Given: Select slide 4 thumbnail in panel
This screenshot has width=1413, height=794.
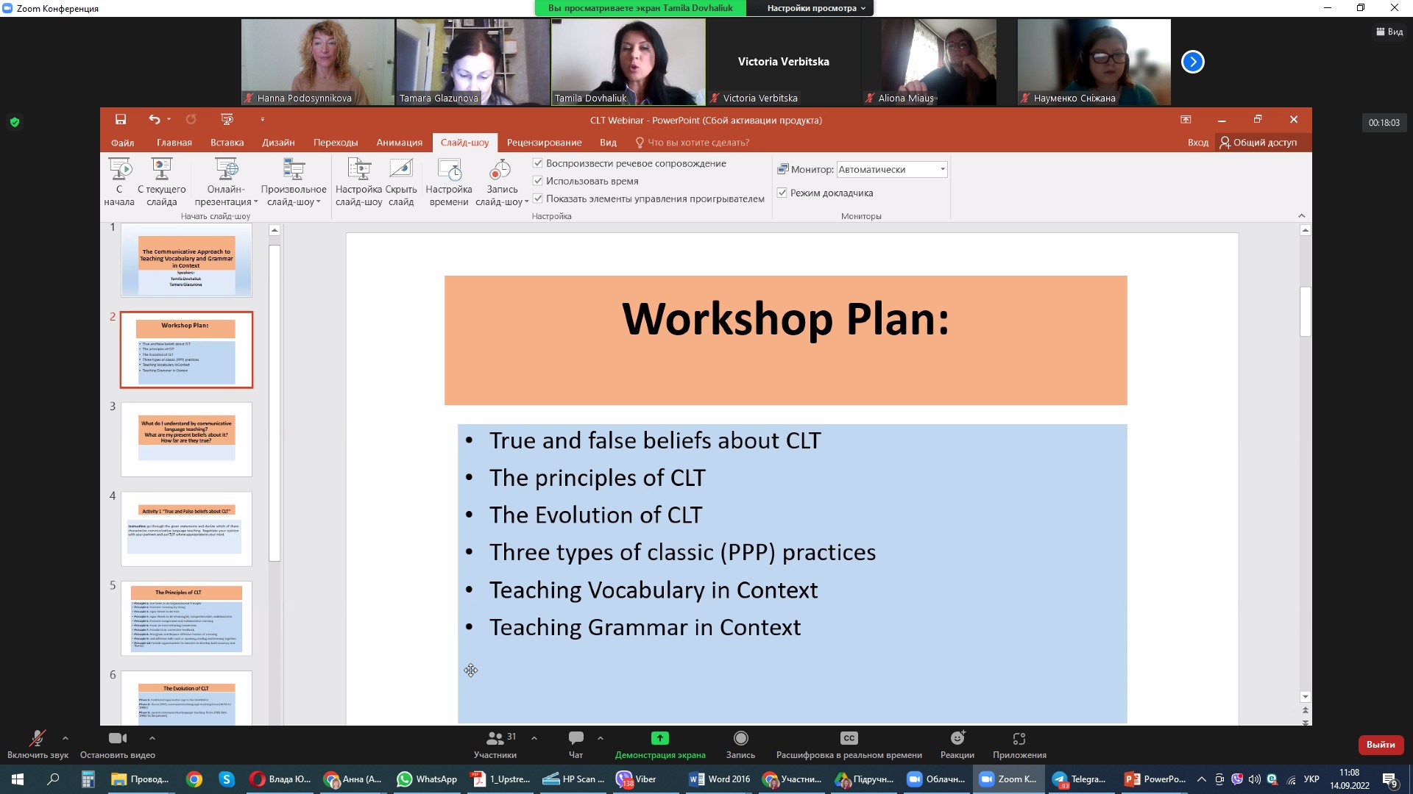Looking at the screenshot, I should click(x=186, y=529).
